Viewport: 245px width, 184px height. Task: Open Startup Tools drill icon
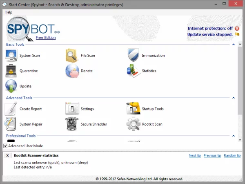134,109
